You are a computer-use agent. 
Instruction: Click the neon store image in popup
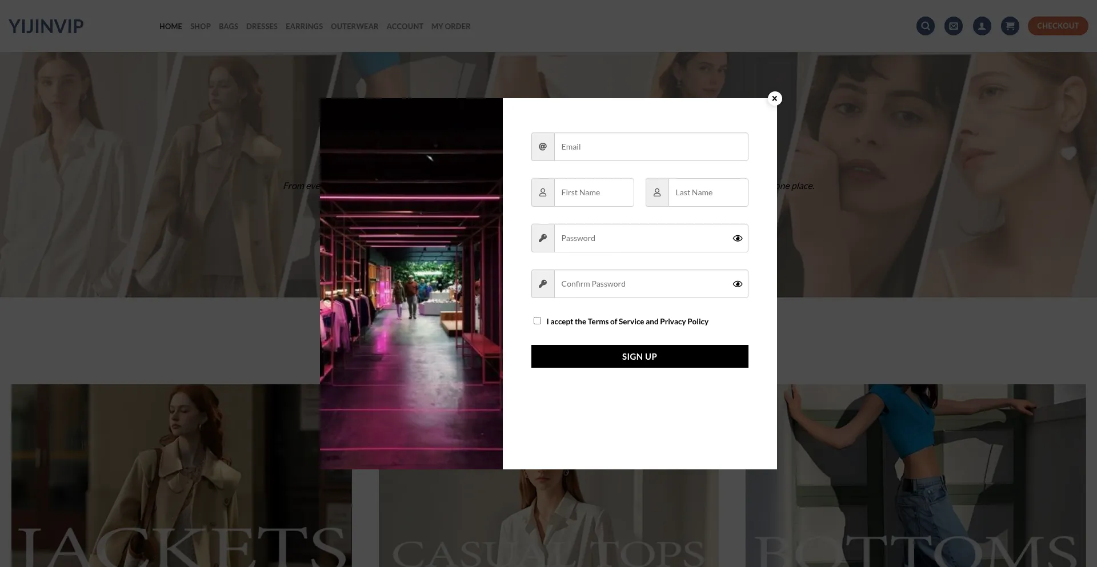pos(411,284)
